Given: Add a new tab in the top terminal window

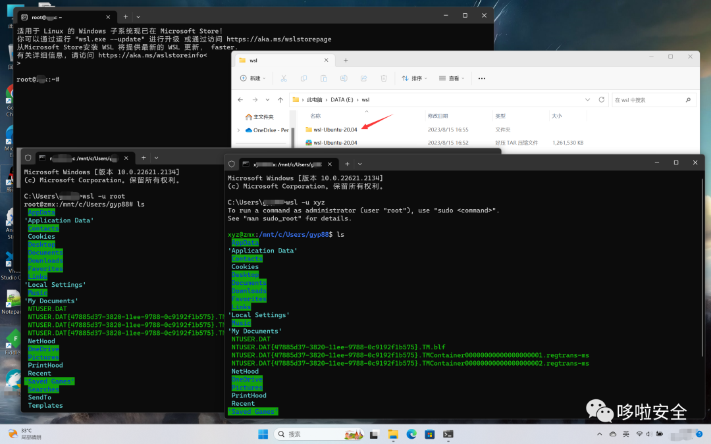Looking at the screenshot, I should click(x=126, y=16).
